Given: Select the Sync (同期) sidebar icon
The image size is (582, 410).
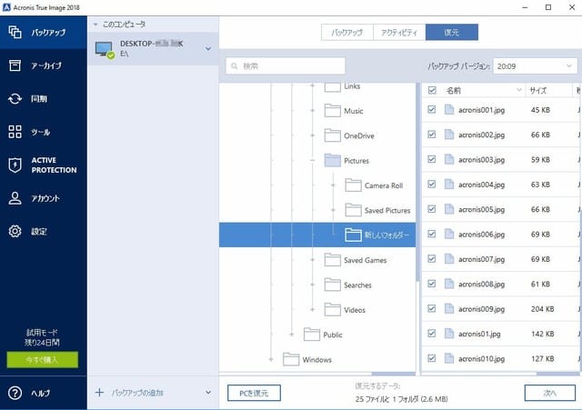Looking at the screenshot, I should (15, 99).
